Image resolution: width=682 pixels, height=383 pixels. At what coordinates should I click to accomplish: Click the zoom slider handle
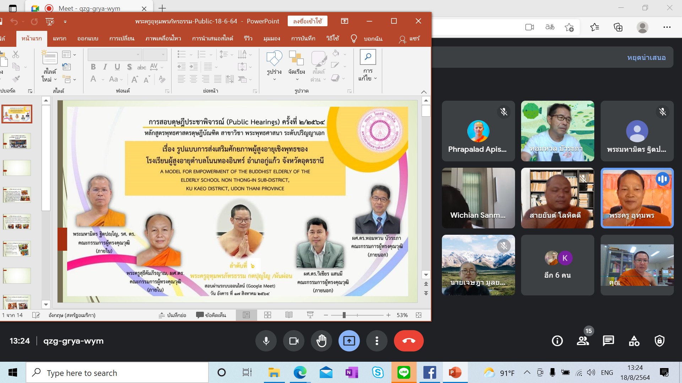click(x=344, y=315)
